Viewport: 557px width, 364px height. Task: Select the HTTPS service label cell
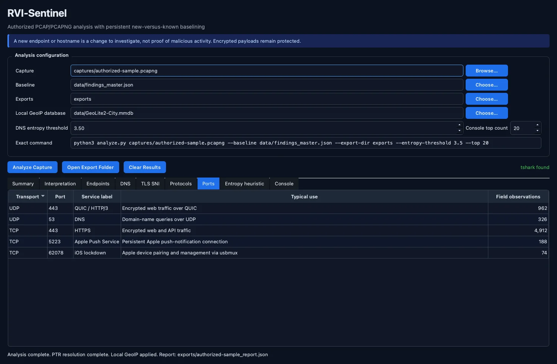point(97,230)
